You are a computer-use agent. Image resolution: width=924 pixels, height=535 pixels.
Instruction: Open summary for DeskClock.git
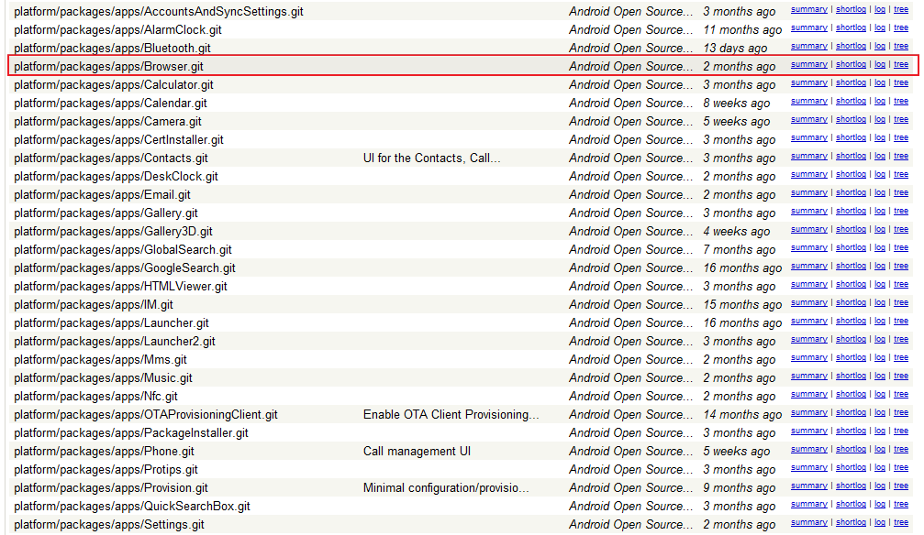pos(809,174)
